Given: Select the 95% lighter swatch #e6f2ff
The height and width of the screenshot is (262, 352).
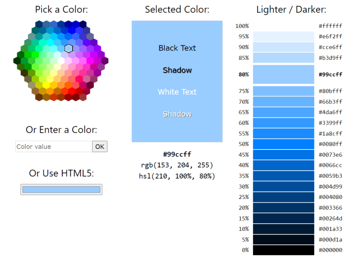Looking at the screenshot, I should click(x=283, y=36).
